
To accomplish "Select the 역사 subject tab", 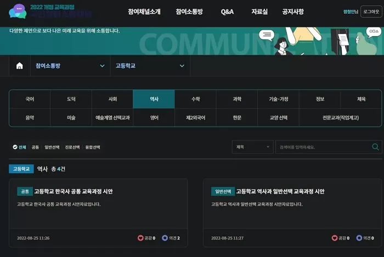I will tap(154, 99).
